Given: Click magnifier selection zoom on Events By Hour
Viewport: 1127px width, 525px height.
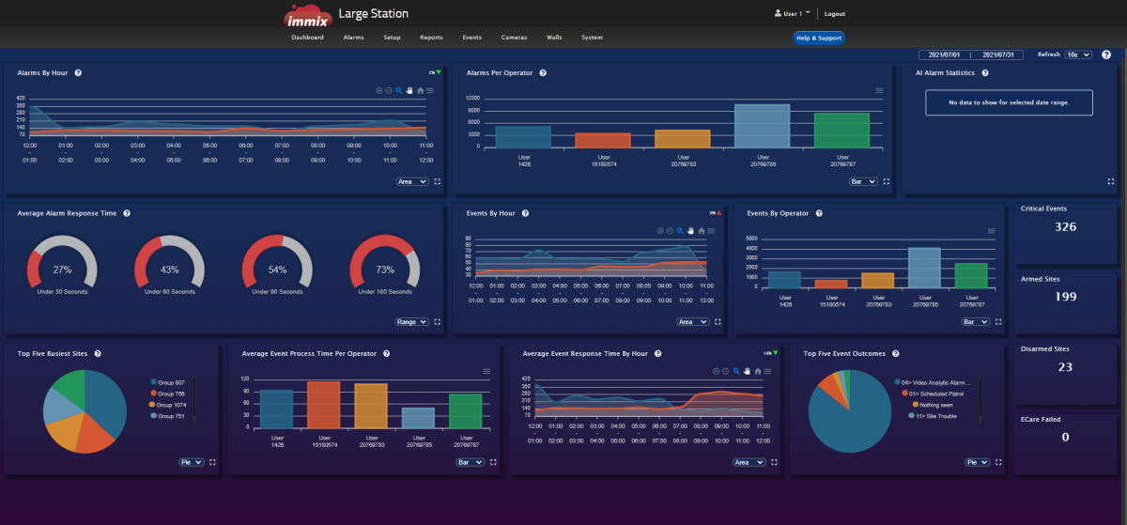Looking at the screenshot, I should (679, 230).
